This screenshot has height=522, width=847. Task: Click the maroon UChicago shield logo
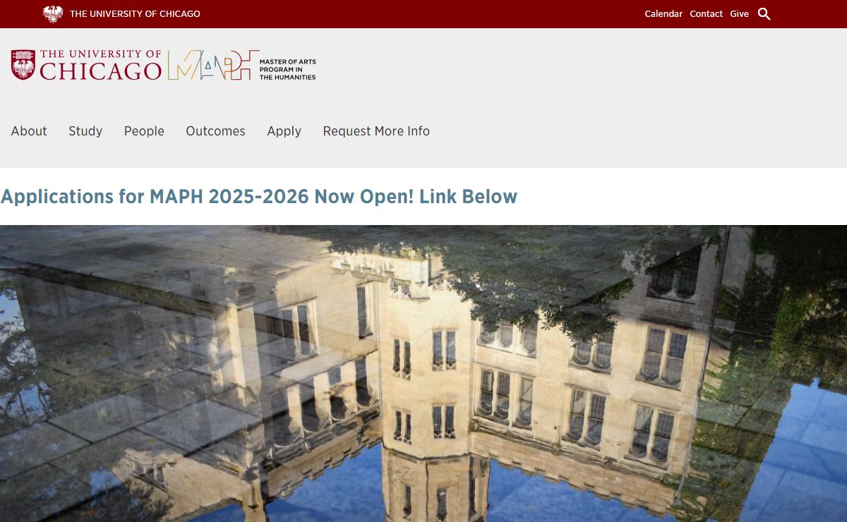click(23, 65)
